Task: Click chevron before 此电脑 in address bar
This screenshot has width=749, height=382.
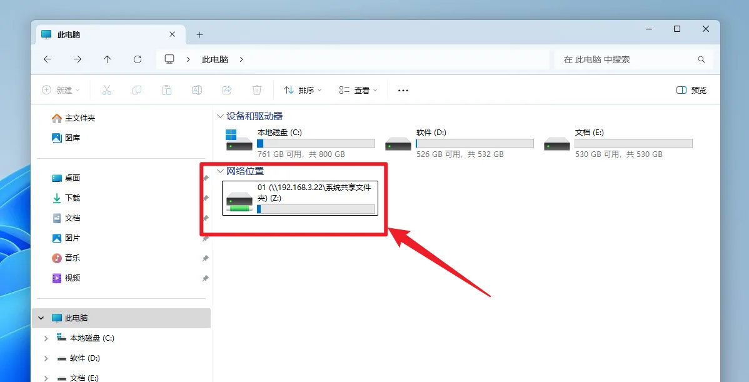Action: (x=188, y=59)
